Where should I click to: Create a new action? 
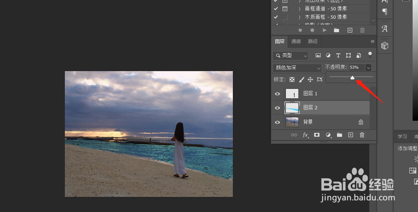[x=350, y=30]
